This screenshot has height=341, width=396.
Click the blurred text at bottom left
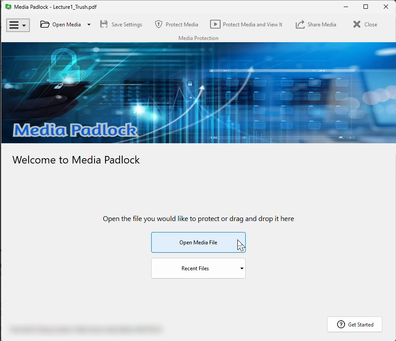coord(86,329)
